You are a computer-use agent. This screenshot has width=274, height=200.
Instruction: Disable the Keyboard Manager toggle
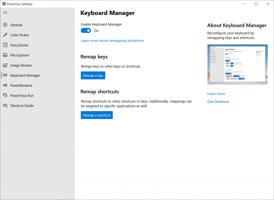[x=86, y=31]
